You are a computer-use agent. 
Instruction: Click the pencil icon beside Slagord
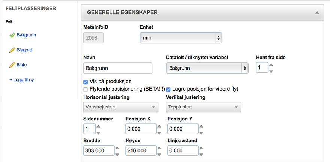(x=12, y=50)
